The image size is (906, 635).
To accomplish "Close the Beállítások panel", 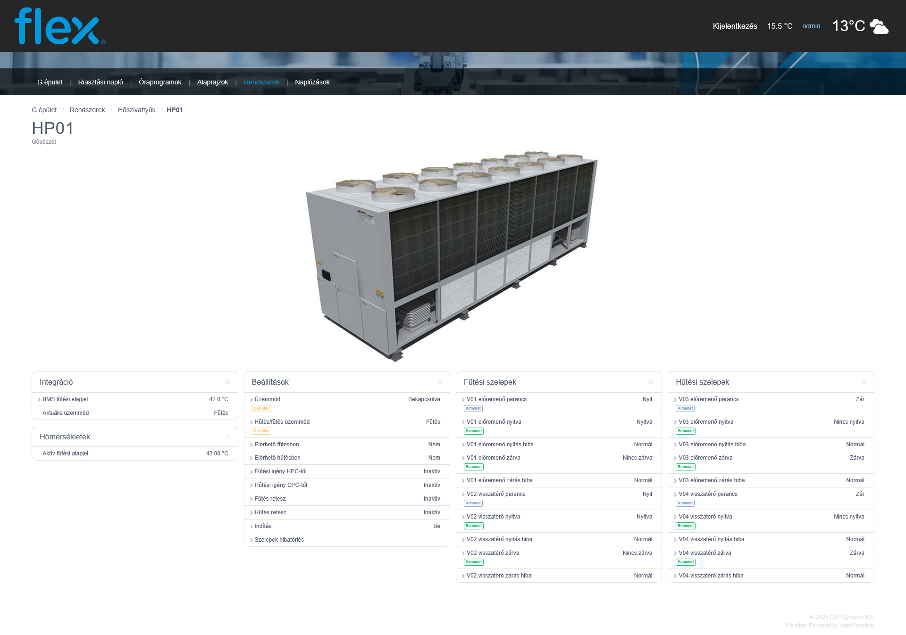I will click(439, 382).
